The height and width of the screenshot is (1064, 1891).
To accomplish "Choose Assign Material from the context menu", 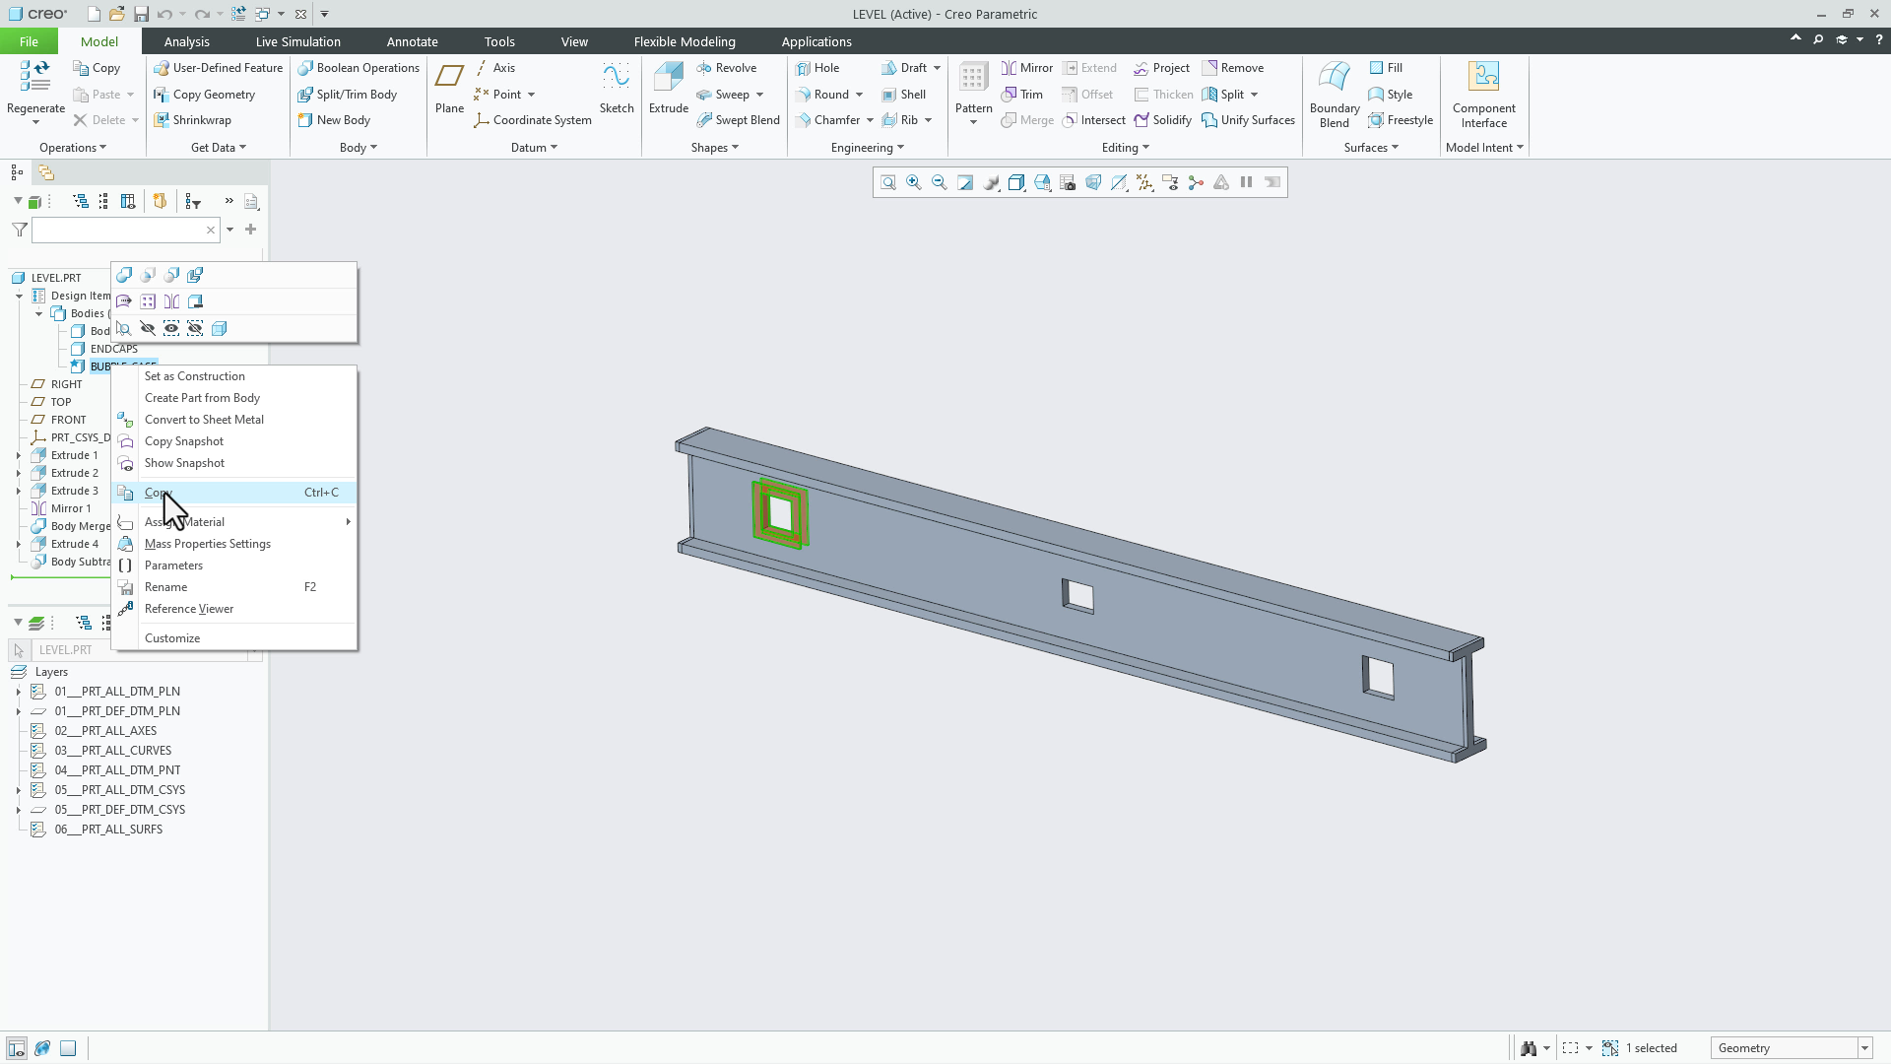I will click(186, 521).
